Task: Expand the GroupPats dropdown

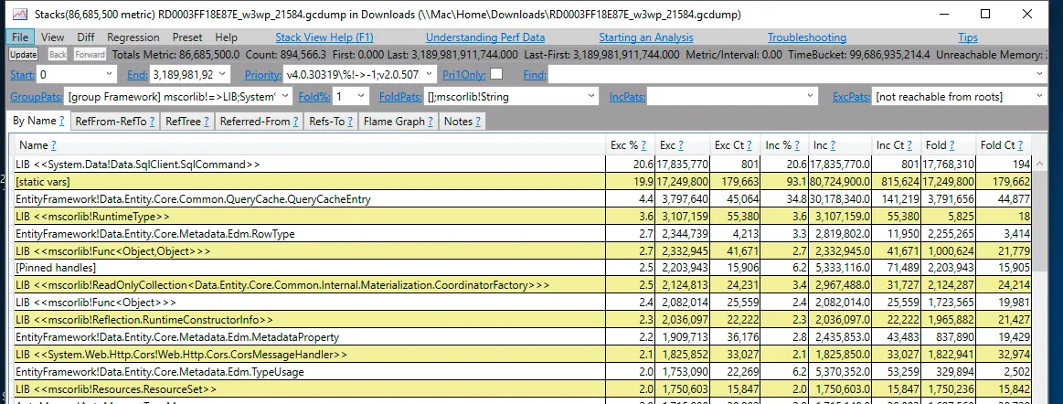Action: tap(285, 97)
